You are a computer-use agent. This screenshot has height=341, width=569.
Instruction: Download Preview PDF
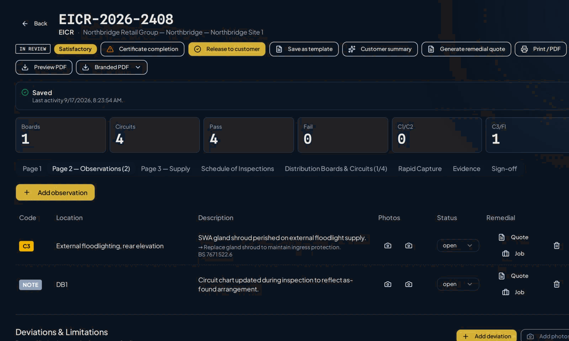(44, 67)
